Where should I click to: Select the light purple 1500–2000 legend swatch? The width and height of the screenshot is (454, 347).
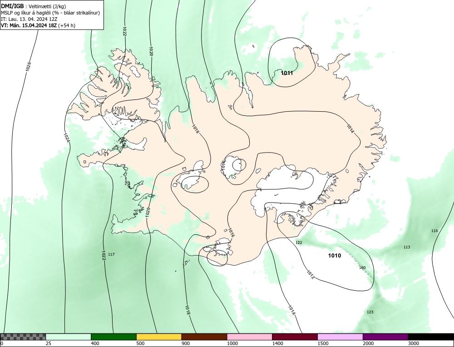click(340, 337)
